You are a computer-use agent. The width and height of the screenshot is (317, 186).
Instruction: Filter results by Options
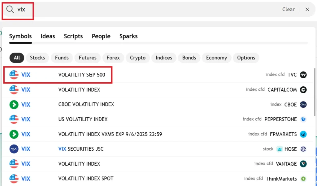pyautogui.click(x=246, y=58)
